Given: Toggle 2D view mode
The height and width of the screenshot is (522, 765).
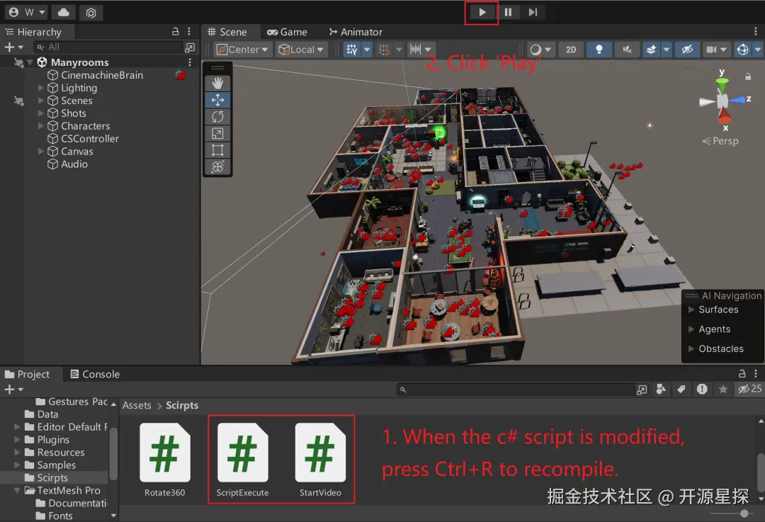Looking at the screenshot, I should (x=571, y=50).
